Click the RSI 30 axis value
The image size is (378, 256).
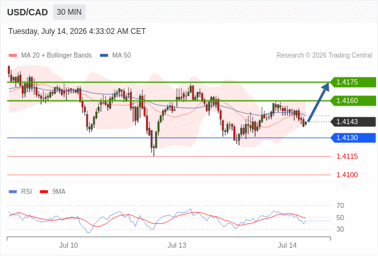[340, 229]
